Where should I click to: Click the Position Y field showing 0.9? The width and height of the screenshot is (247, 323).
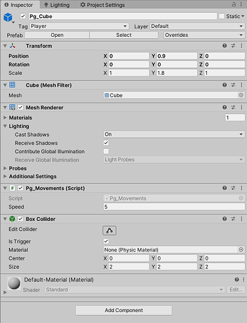[x=177, y=56]
